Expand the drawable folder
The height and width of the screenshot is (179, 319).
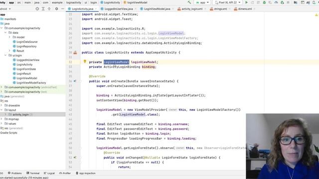tap(1, 105)
